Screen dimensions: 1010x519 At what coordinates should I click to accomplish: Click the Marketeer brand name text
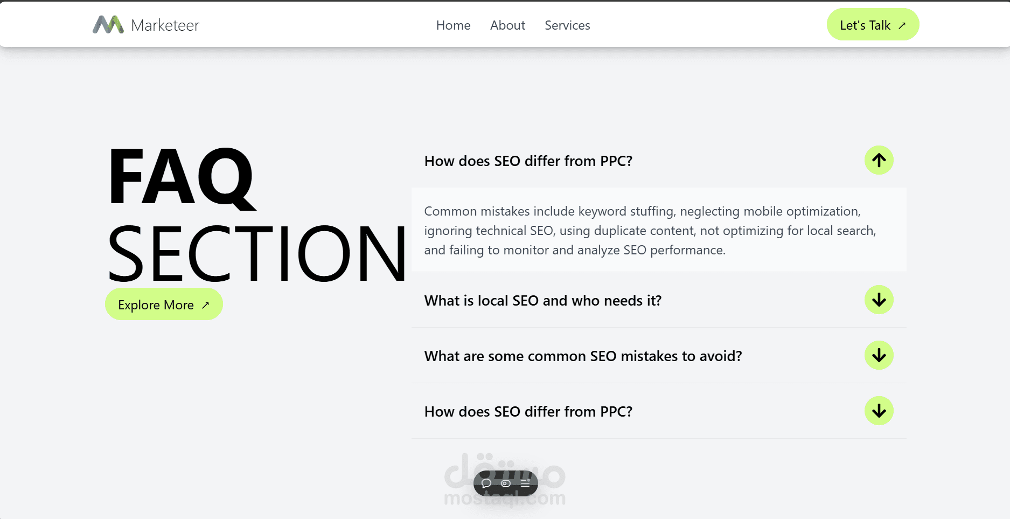(165, 25)
